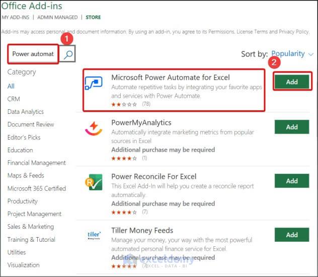The image size is (318, 277).
Task: Choose the Microsoft 365 Certified category
Action: [37, 188]
